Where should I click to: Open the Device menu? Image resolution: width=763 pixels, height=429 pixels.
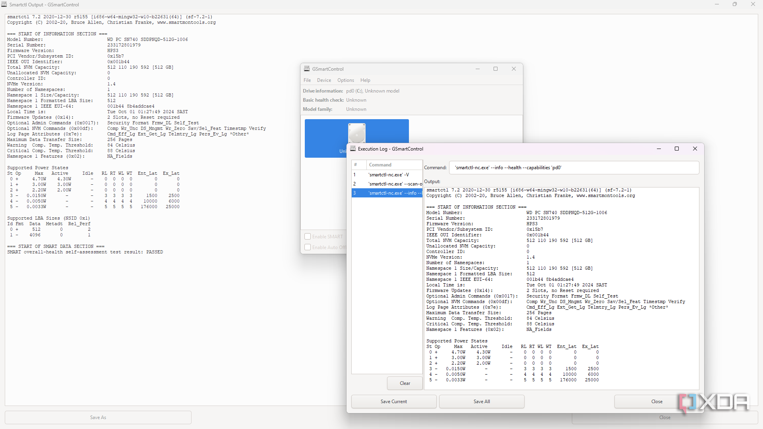(324, 80)
